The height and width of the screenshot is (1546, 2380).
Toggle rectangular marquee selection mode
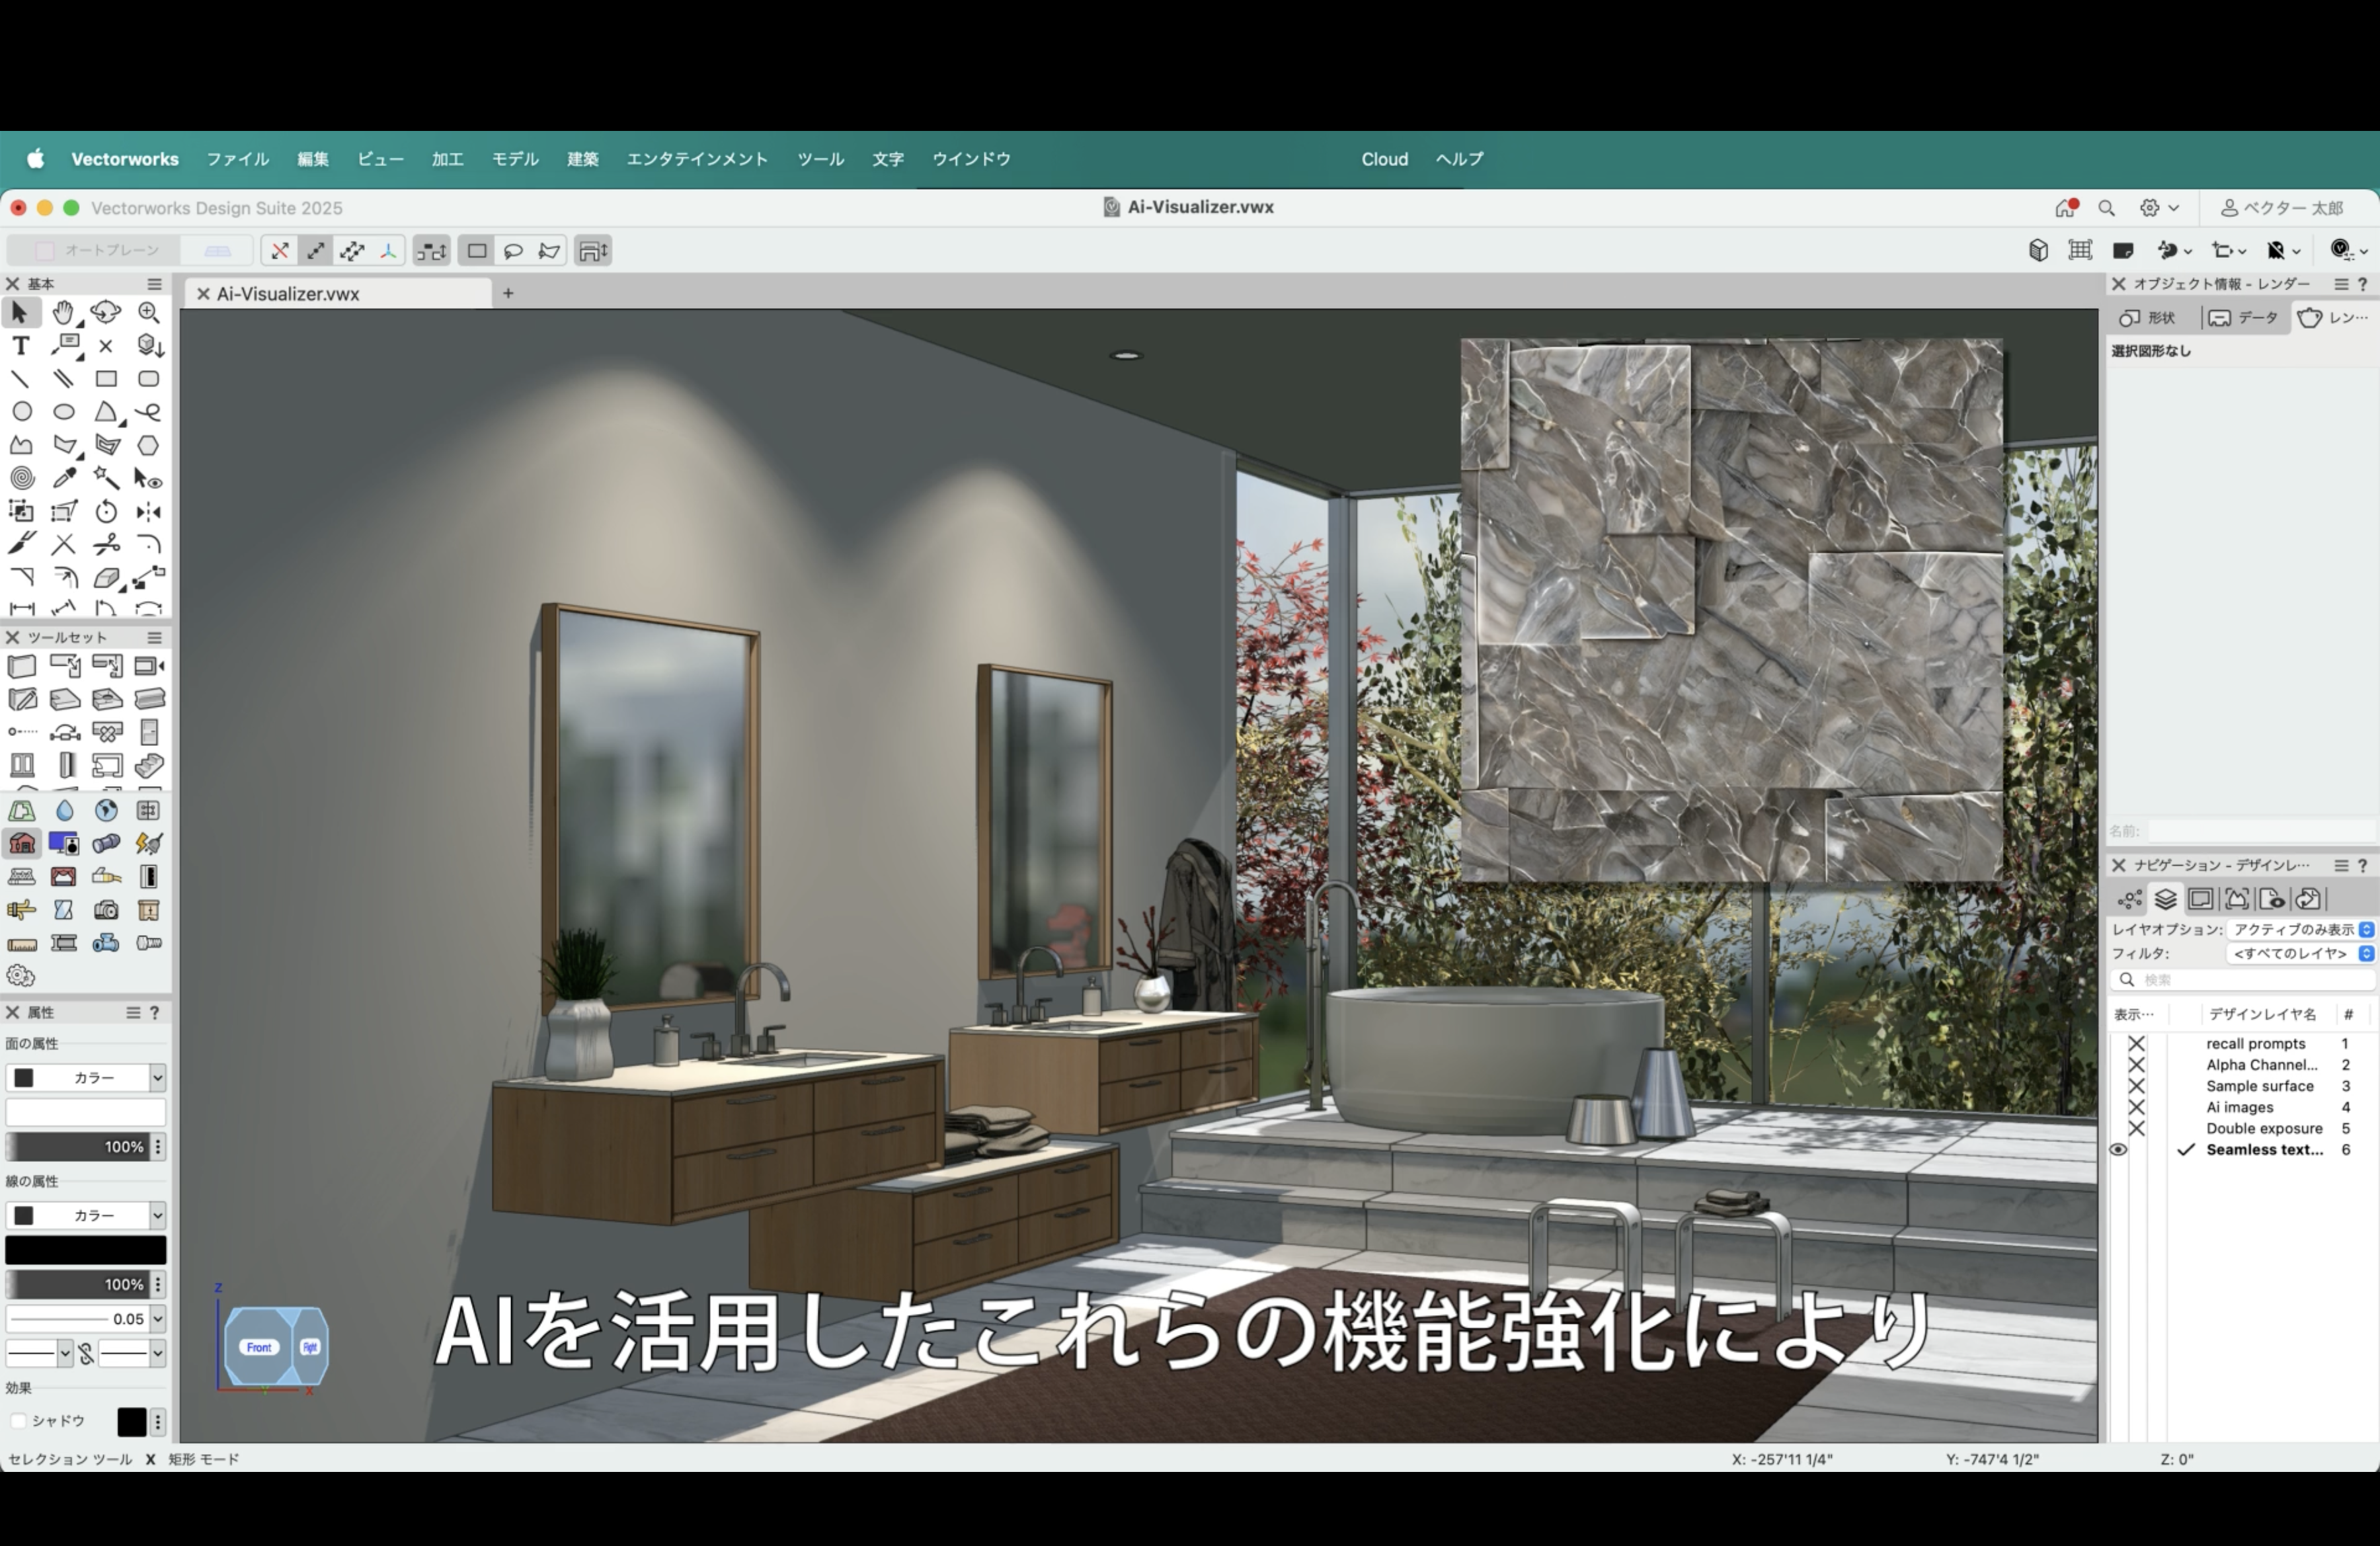click(x=477, y=250)
